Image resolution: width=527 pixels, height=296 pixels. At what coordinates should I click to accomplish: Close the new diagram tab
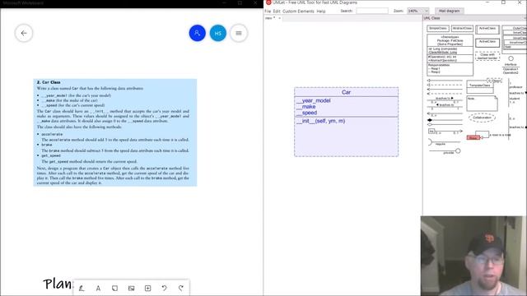pos(280,18)
